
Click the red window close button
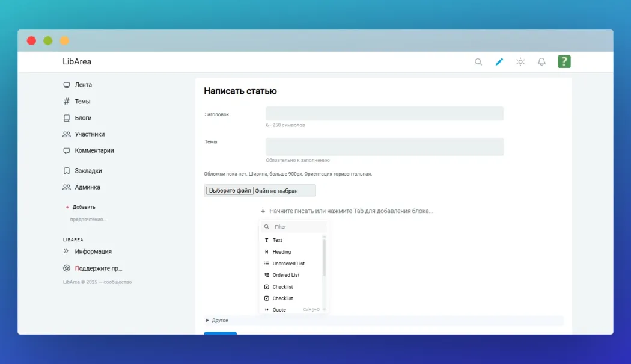31,40
